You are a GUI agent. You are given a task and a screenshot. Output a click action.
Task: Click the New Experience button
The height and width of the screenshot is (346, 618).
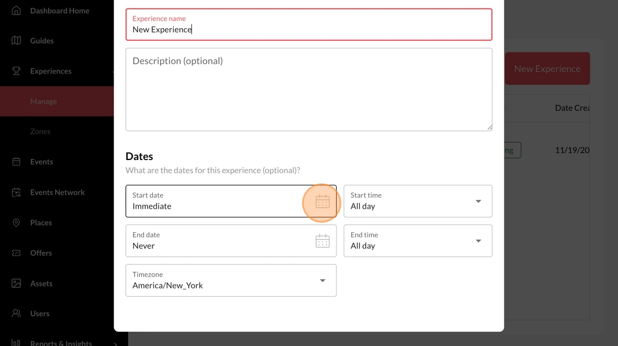[x=547, y=69]
